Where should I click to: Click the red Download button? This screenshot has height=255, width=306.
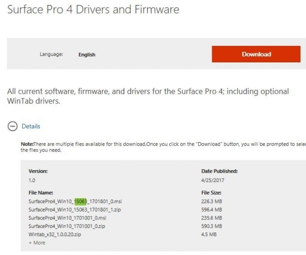coord(256,54)
